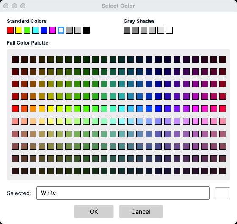Pick the second-darkest Gray Shades swatch
This screenshot has height=224, width=237.
(x=135, y=30)
